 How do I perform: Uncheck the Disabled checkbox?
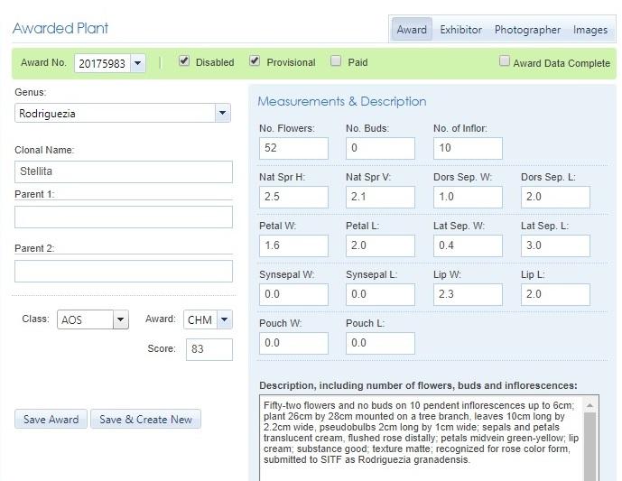pyautogui.click(x=184, y=61)
